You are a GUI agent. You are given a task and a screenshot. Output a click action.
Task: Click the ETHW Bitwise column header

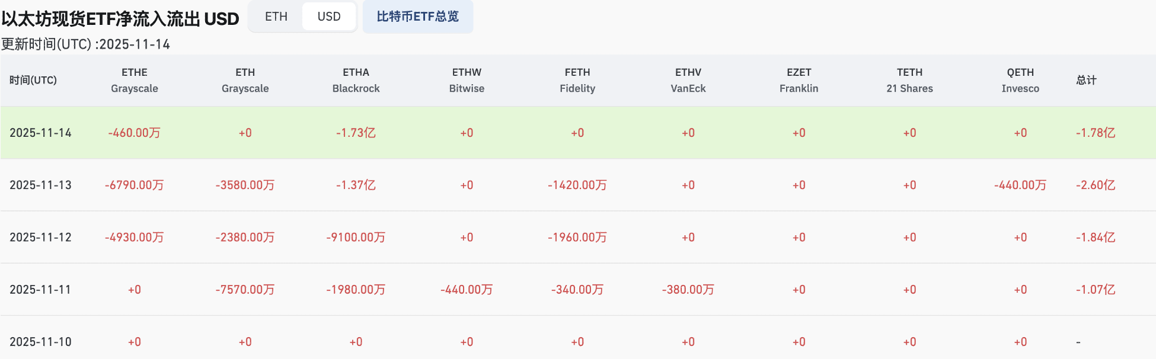(x=467, y=80)
